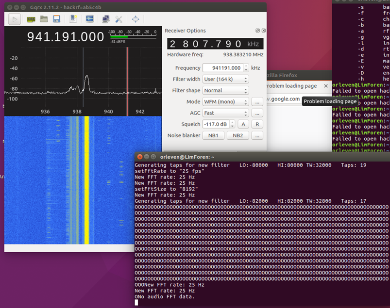Open the Filter shape dropdown
This screenshot has height=308, width=390.
pyautogui.click(x=225, y=90)
